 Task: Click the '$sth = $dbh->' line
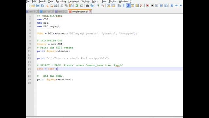[47, 69]
